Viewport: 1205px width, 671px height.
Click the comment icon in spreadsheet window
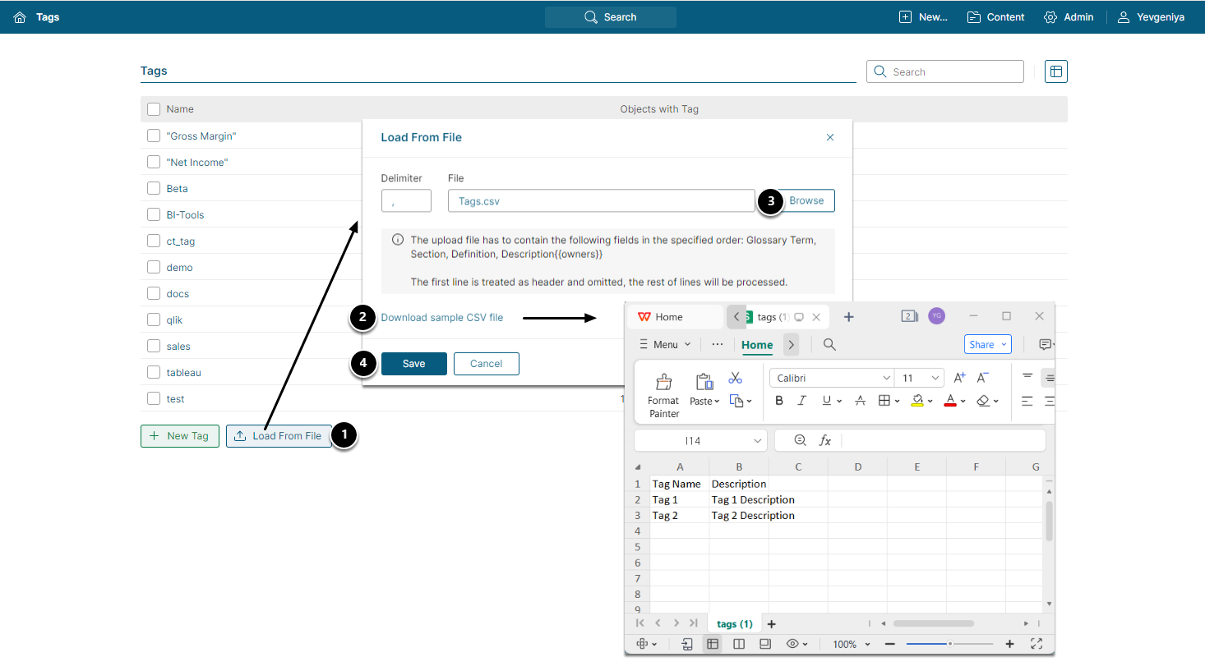(x=1046, y=345)
